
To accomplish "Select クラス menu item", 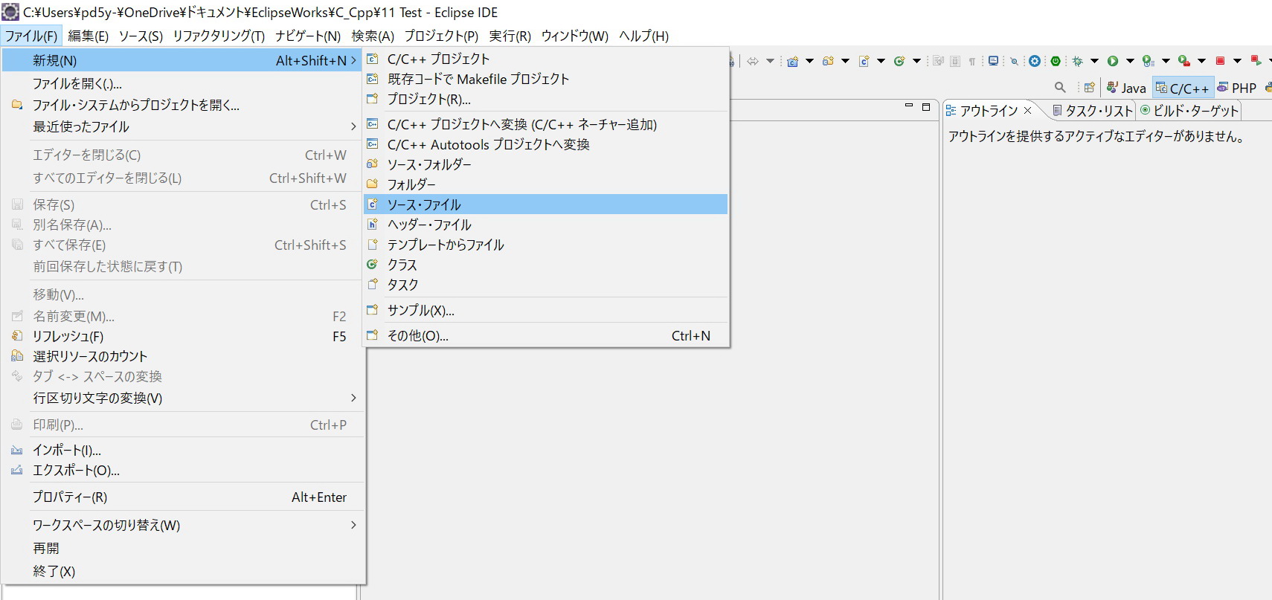I will (x=545, y=265).
